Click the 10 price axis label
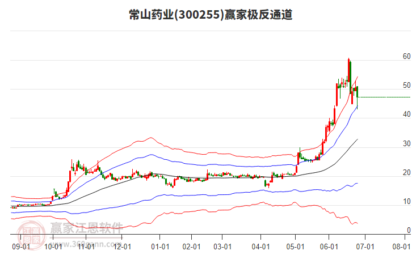 pyautogui.click(x=406, y=202)
